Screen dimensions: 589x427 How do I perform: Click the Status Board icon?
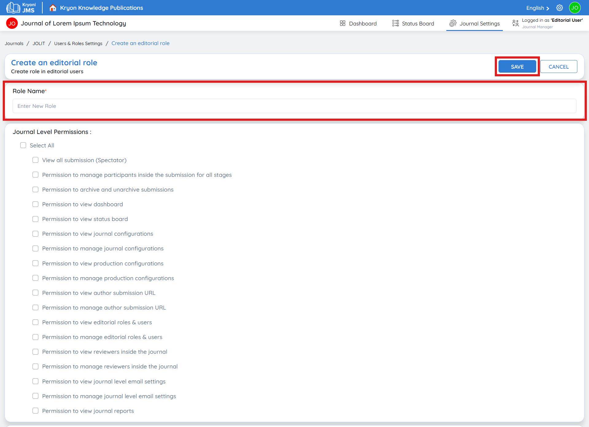(x=395, y=23)
